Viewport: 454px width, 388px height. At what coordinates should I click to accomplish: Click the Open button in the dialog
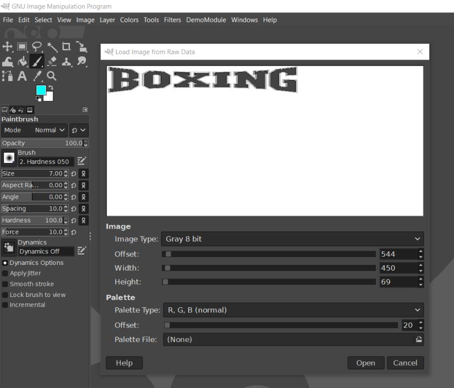pyautogui.click(x=365, y=363)
